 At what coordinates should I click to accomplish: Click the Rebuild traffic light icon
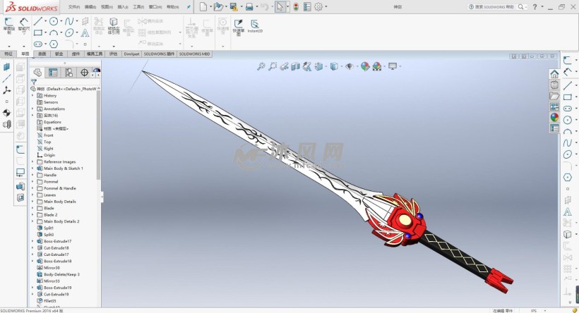pyautogui.click(x=296, y=6)
